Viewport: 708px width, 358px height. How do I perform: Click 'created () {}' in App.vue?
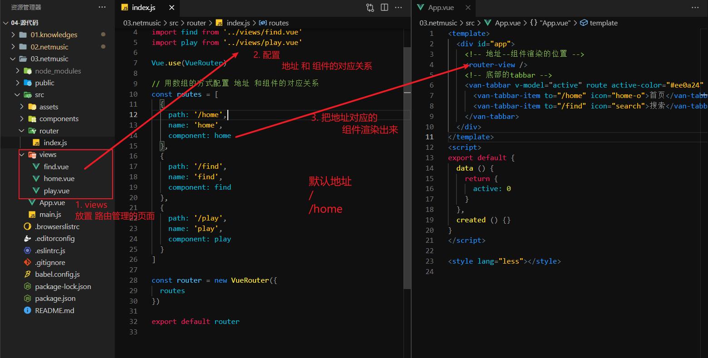click(x=483, y=220)
